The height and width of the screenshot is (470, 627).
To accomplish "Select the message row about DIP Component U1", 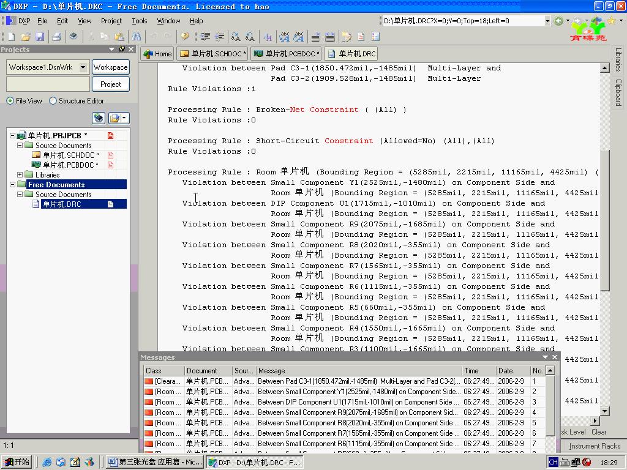I will point(345,402).
